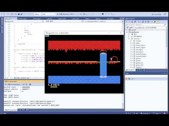Click the Save icon in the toolbar

tap(19, 14)
